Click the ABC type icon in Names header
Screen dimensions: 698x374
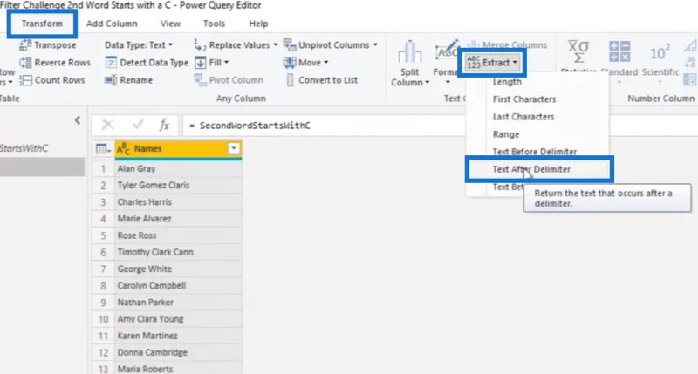tap(123, 149)
